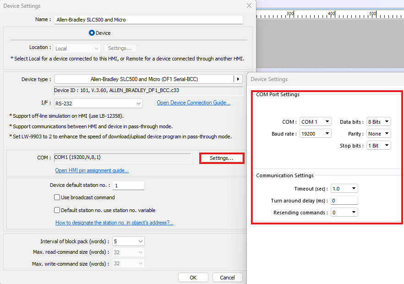Viewport: 404px width, 284px height.
Task: Open the Stop bits dropdown
Action: (378, 145)
